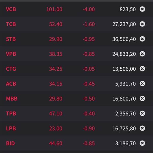Open the TCB stock symbol
This screenshot has height=153, width=153.
(x=11, y=24)
